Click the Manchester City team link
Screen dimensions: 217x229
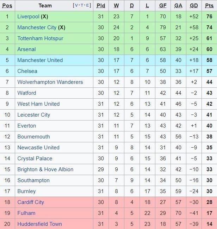pyautogui.click(x=37, y=27)
